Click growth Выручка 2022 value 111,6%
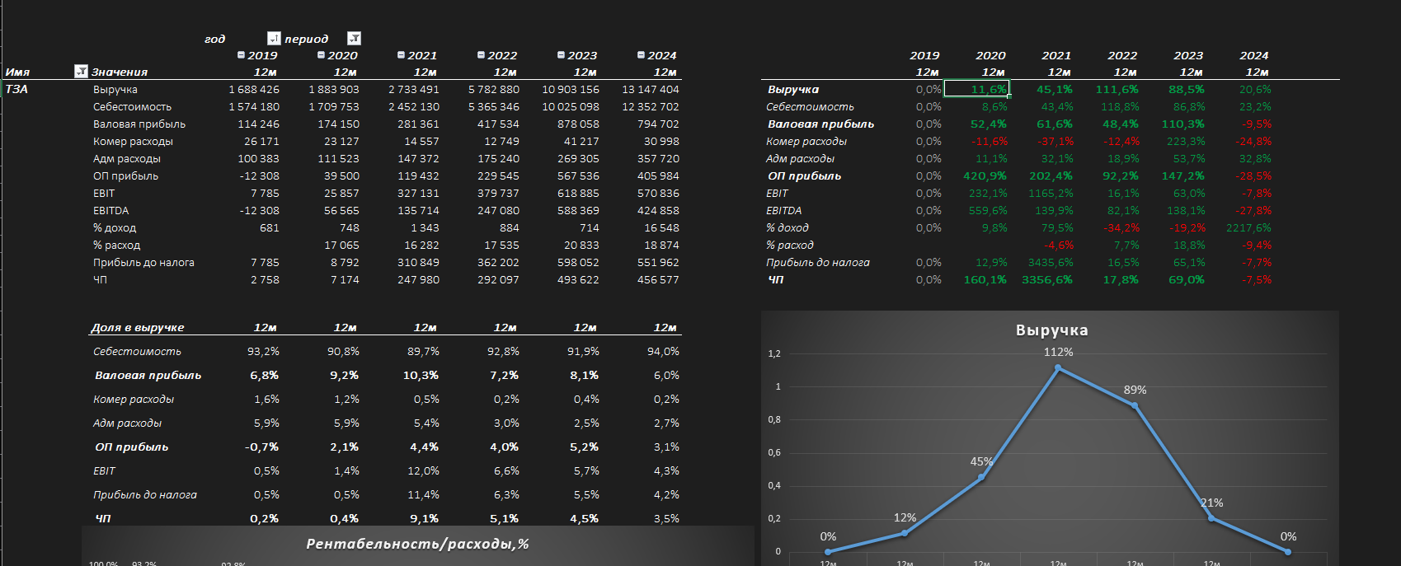The width and height of the screenshot is (1401, 566). tap(1117, 89)
